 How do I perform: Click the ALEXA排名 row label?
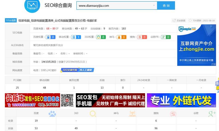17,45
